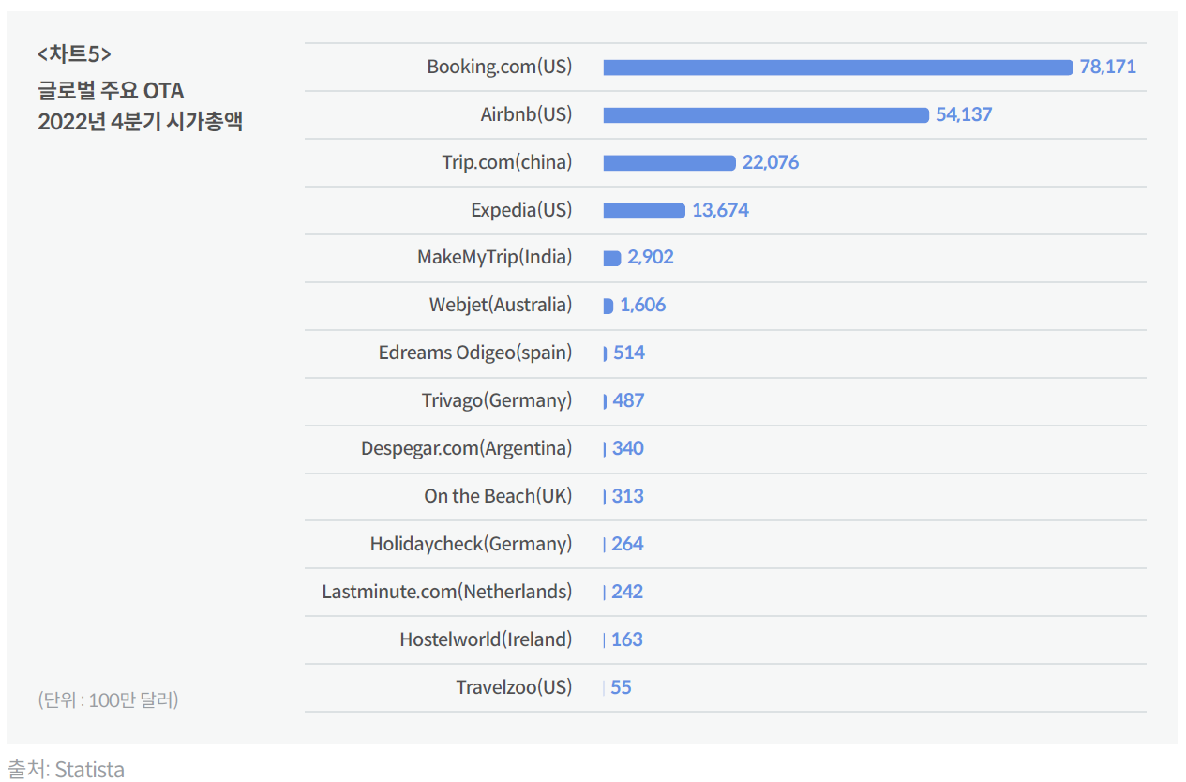Image resolution: width=1186 pixels, height=782 pixels.
Task: Click the 출처: Statista source text
Action: [66, 770]
